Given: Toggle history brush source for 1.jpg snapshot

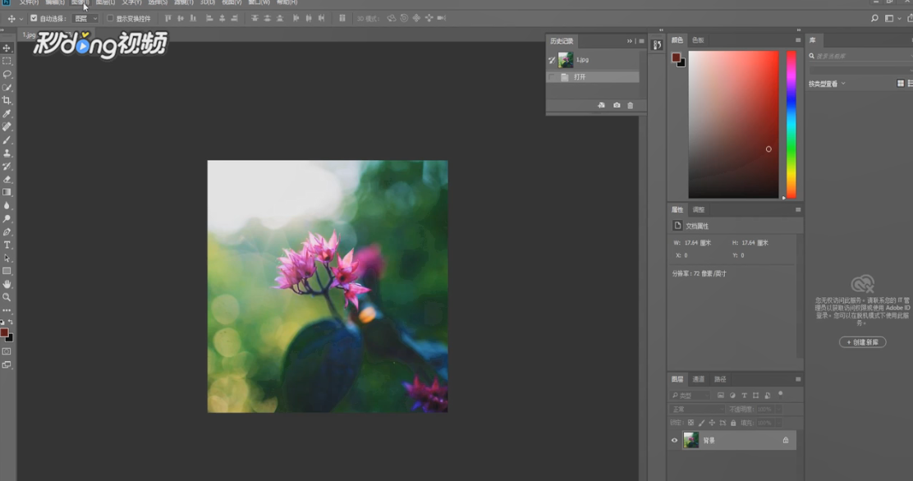Looking at the screenshot, I should point(552,60).
